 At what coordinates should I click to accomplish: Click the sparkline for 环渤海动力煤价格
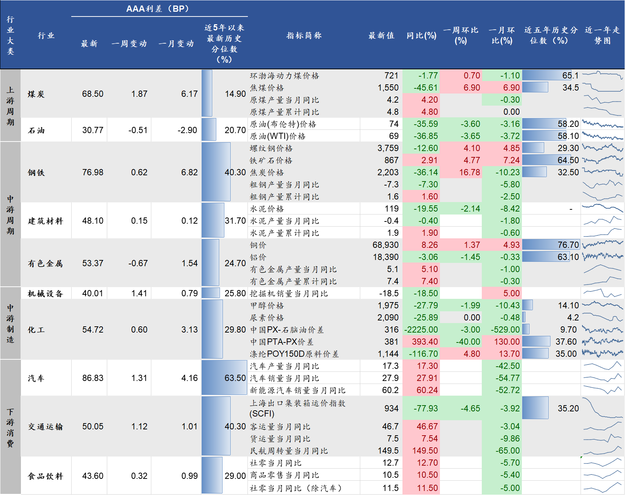[603, 76]
